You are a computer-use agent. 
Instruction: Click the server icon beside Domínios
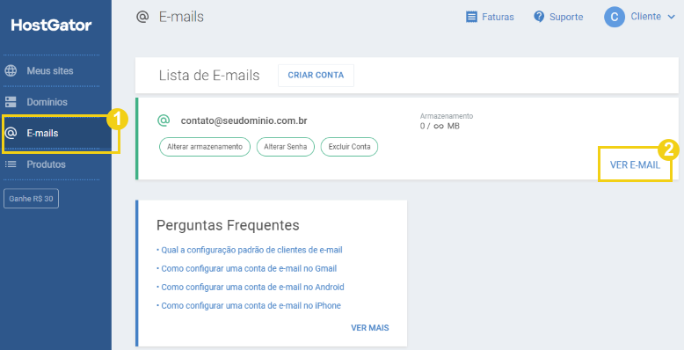pyautogui.click(x=11, y=102)
